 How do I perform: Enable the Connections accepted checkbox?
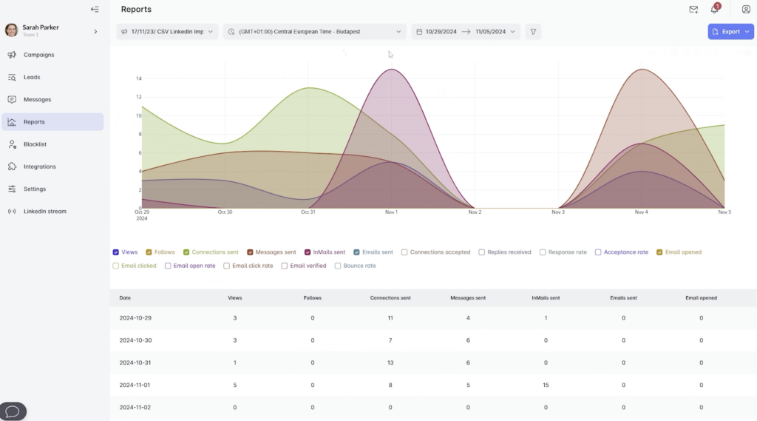[404, 252]
